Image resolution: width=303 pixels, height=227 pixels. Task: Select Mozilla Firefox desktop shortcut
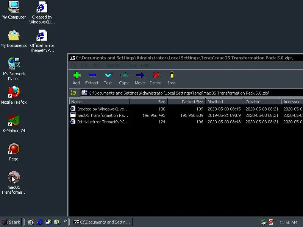(14, 95)
